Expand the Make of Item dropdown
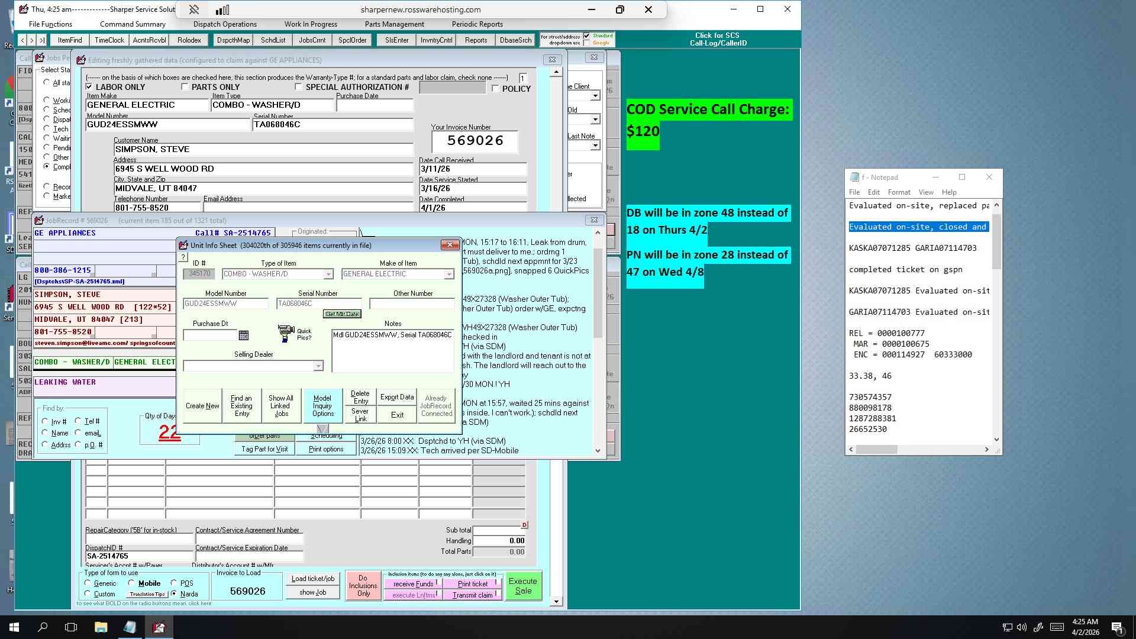The height and width of the screenshot is (639, 1136). tap(449, 274)
